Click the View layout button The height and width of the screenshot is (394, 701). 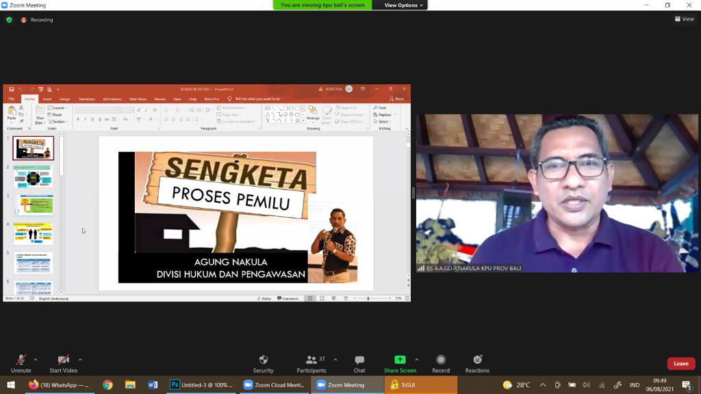pyautogui.click(x=685, y=19)
